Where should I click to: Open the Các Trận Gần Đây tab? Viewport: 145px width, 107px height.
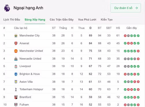[62, 20]
